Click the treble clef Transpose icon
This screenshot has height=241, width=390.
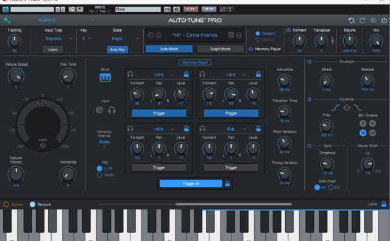pos(332,41)
